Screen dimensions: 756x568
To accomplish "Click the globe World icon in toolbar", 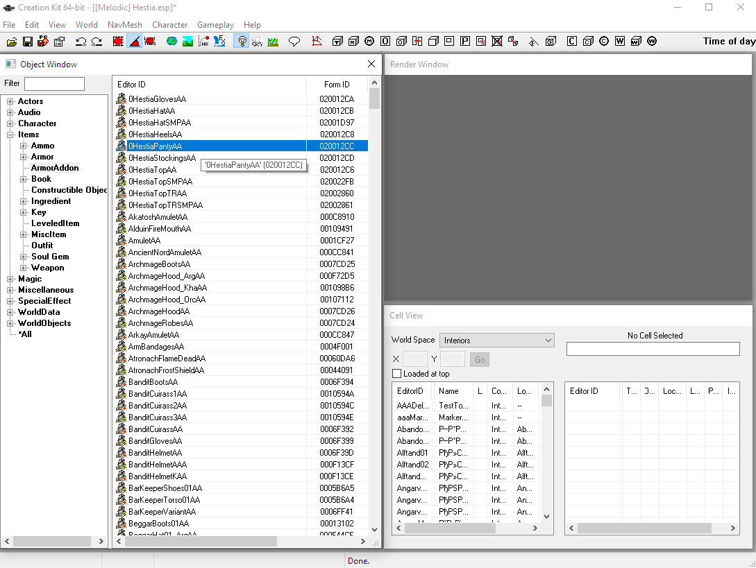I will pyautogui.click(x=171, y=42).
